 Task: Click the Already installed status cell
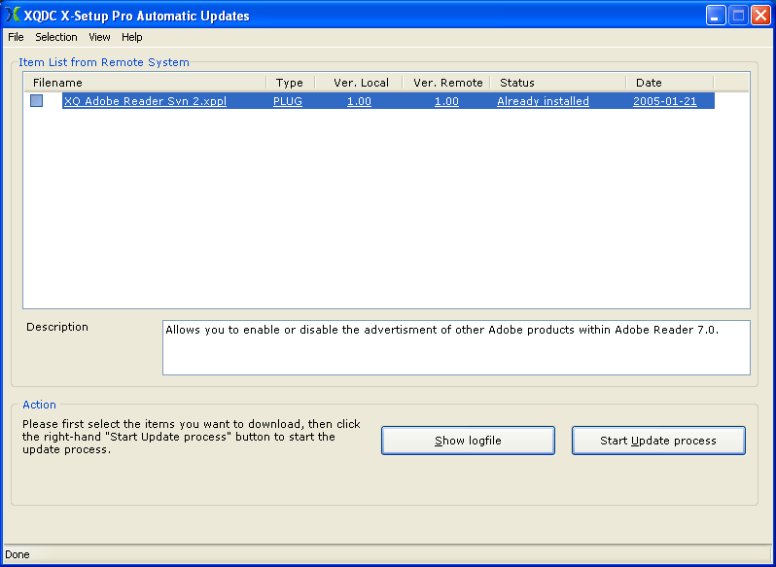[x=543, y=101]
